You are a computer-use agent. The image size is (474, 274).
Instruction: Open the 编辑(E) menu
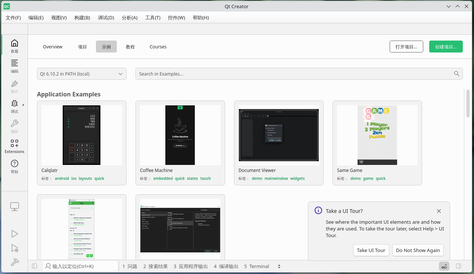(36, 17)
